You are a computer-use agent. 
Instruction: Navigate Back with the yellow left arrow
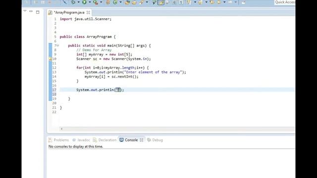219,2
